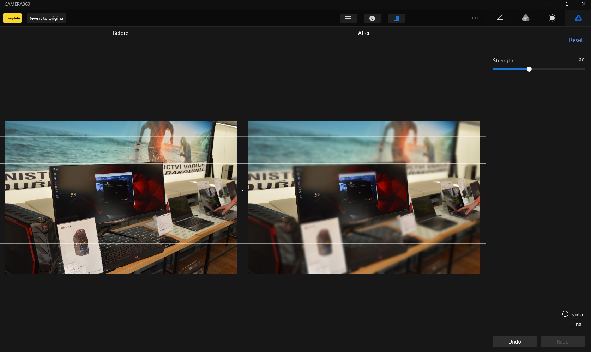Click the Reset link

pos(576,40)
